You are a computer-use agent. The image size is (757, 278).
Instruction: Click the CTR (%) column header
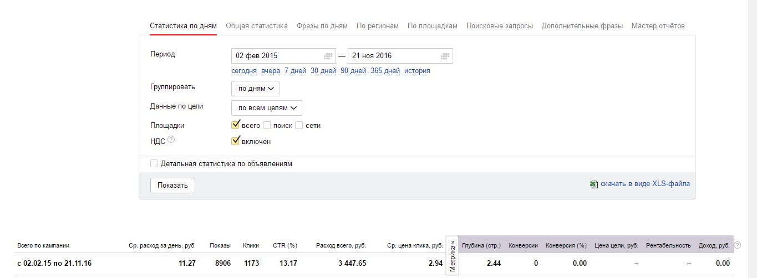(x=285, y=245)
